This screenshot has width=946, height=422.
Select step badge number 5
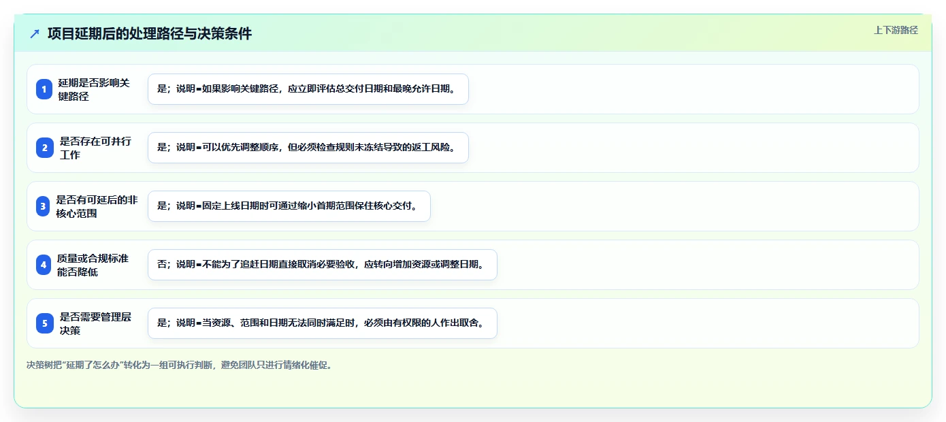[x=44, y=323]
